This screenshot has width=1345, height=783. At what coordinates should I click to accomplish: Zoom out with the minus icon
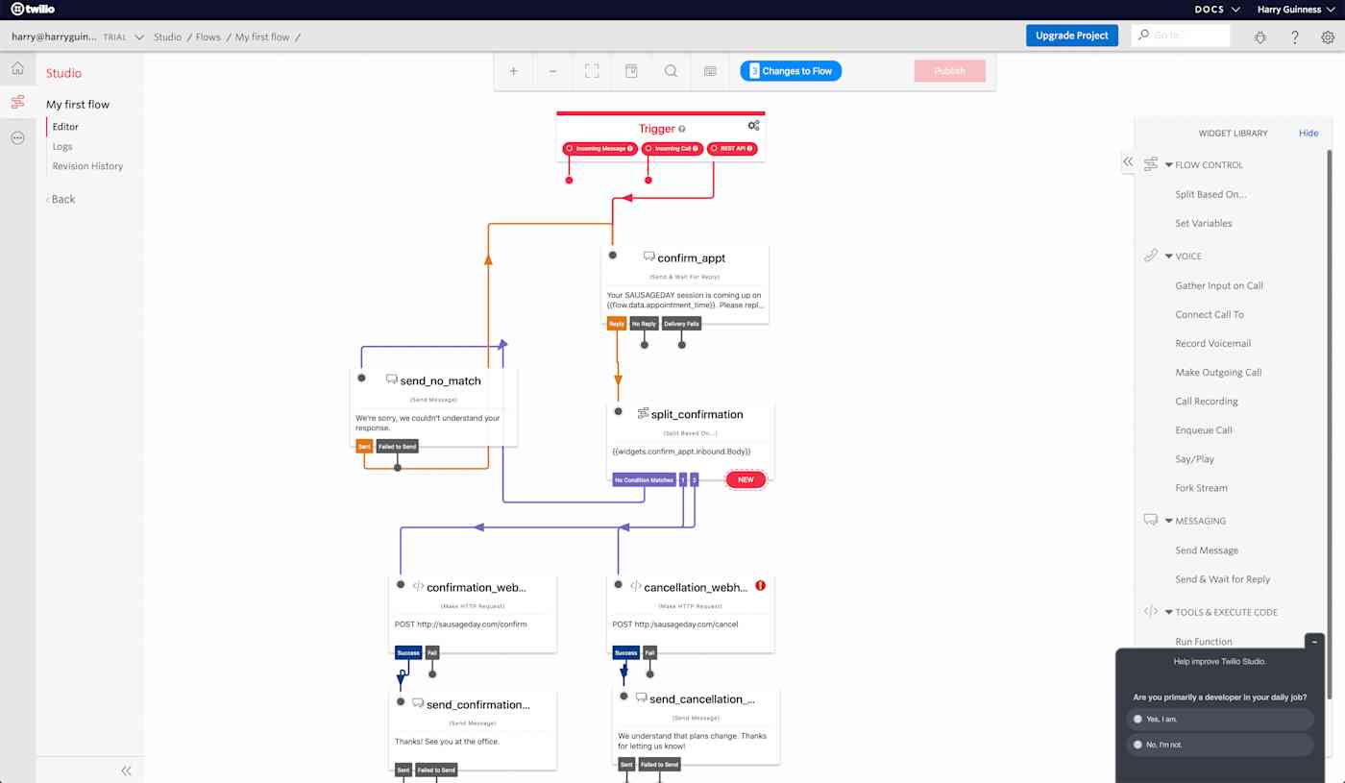(x=552, y=71)
